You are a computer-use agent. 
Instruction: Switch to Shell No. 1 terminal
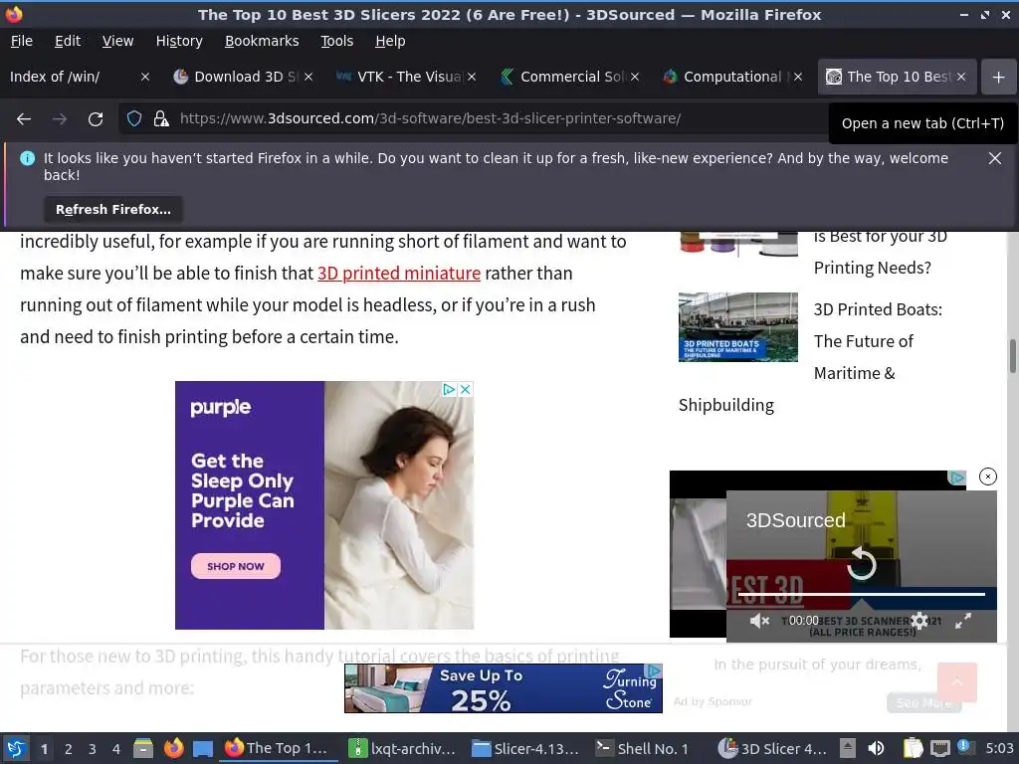644,748
